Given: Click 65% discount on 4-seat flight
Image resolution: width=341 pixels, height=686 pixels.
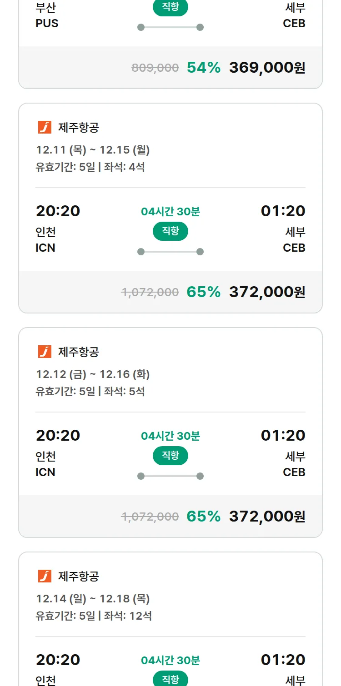Looking at the screenshot, I should (203, 292).
